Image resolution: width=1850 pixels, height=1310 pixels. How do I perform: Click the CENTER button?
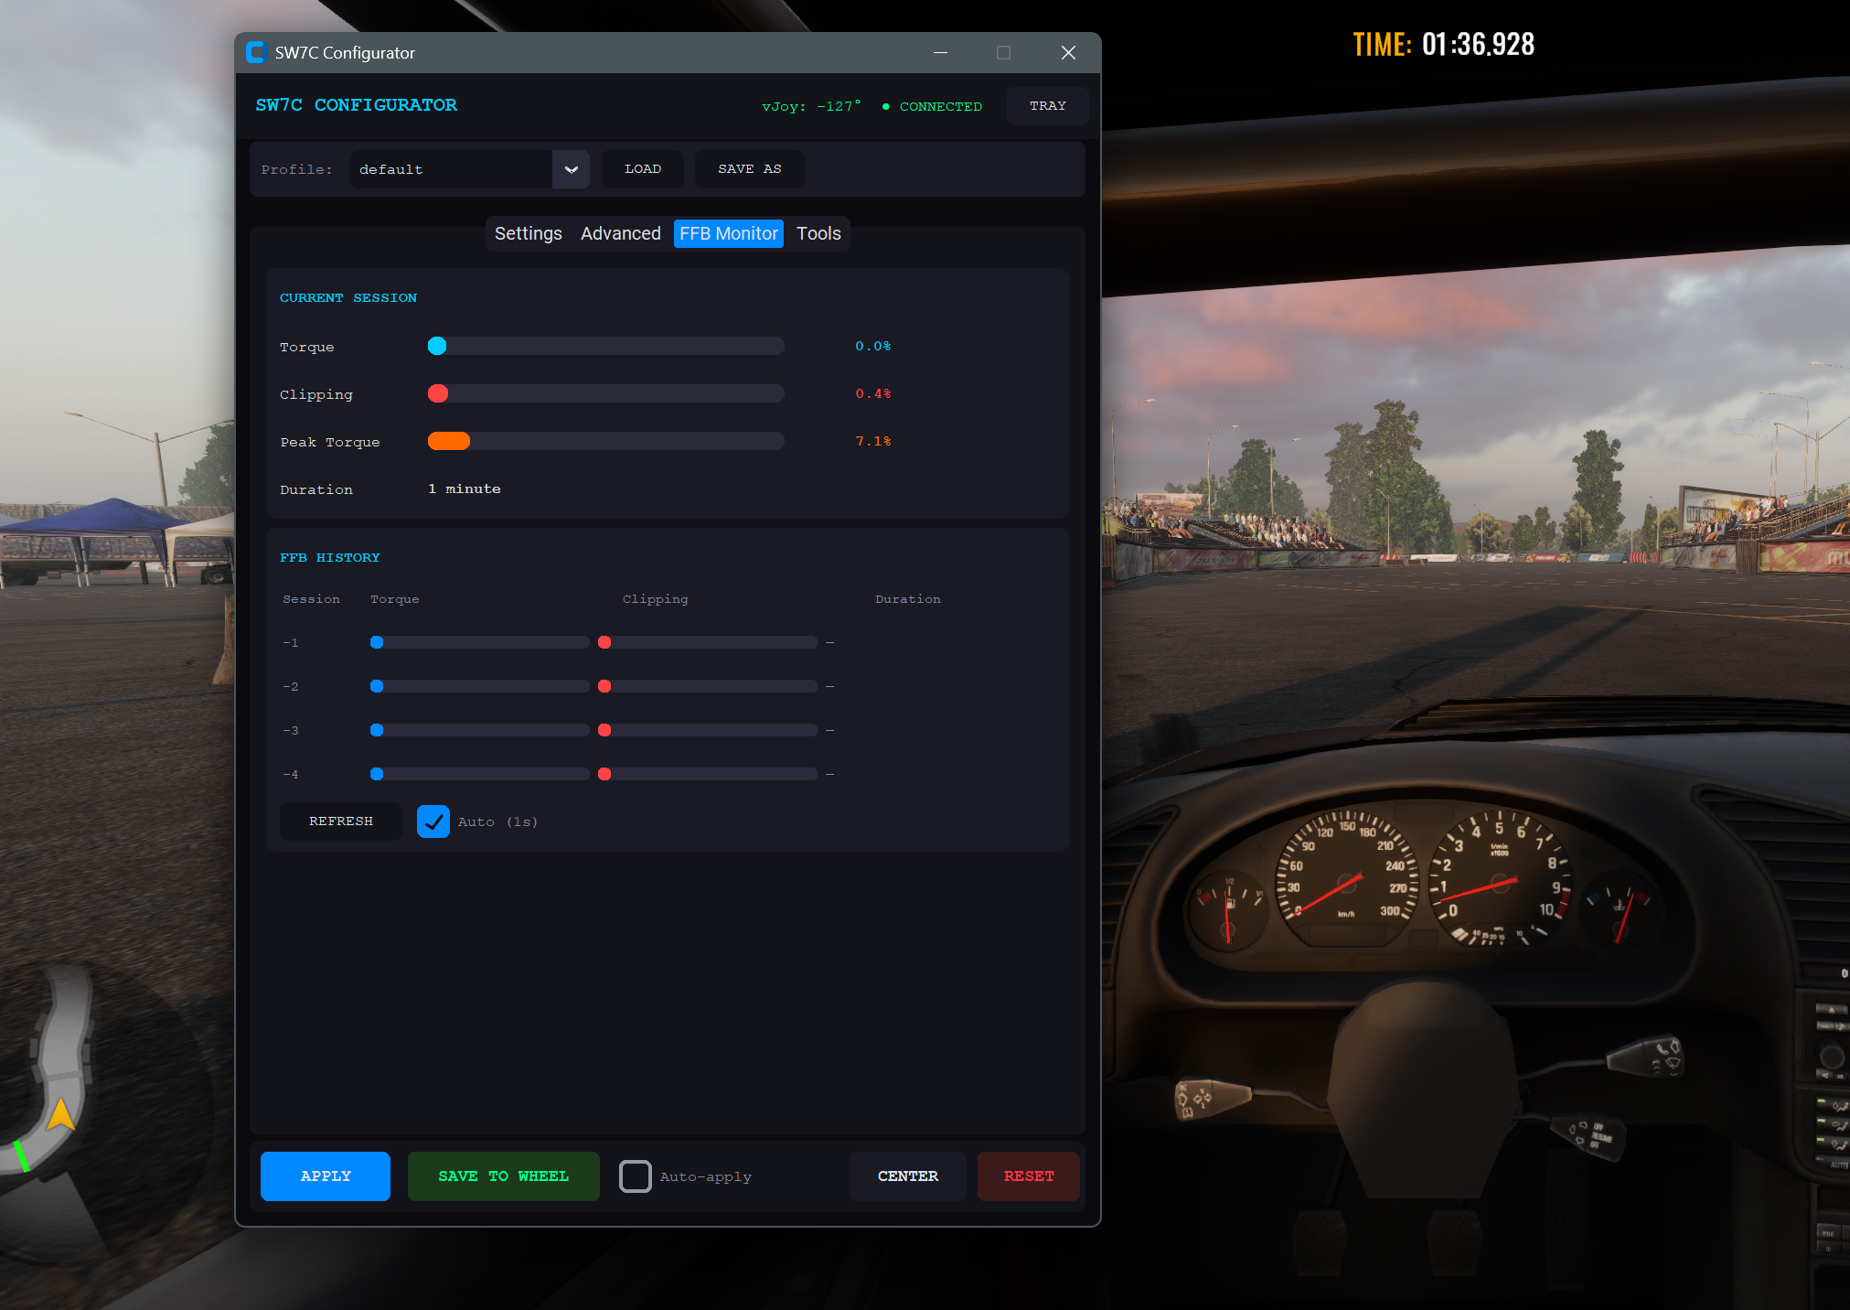tap(907, 1176)
